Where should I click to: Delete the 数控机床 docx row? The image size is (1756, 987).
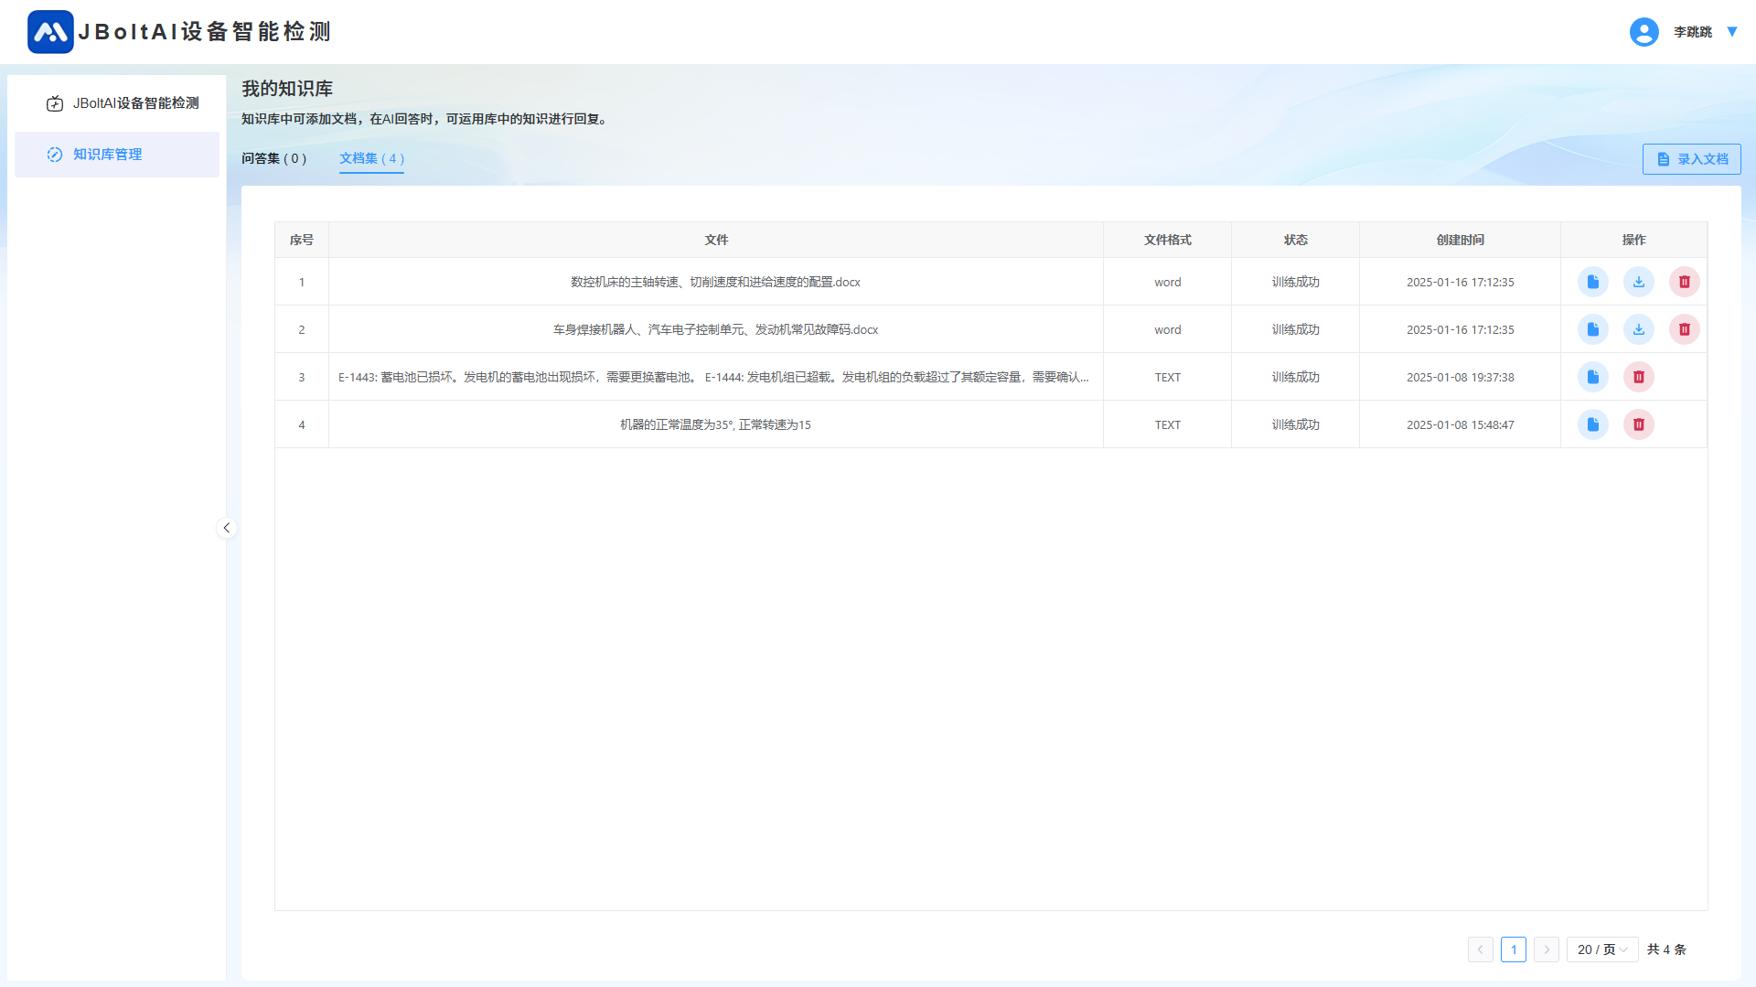tap(1684, 282)
